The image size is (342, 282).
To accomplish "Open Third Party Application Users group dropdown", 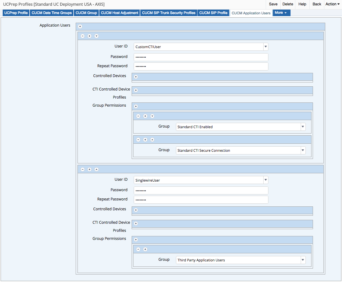I will pyautogui.click(x=303, y=260).
